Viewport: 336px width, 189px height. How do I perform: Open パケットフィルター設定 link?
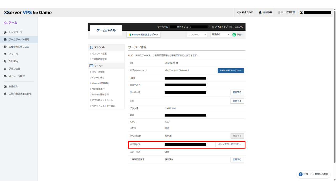coord(103,106)
